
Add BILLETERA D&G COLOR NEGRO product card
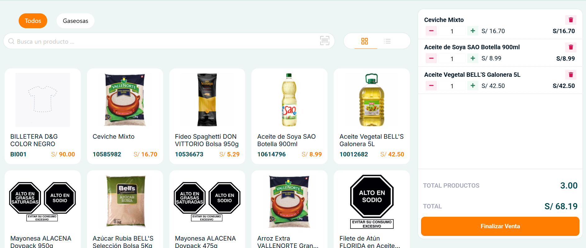[x=43, y=116]
